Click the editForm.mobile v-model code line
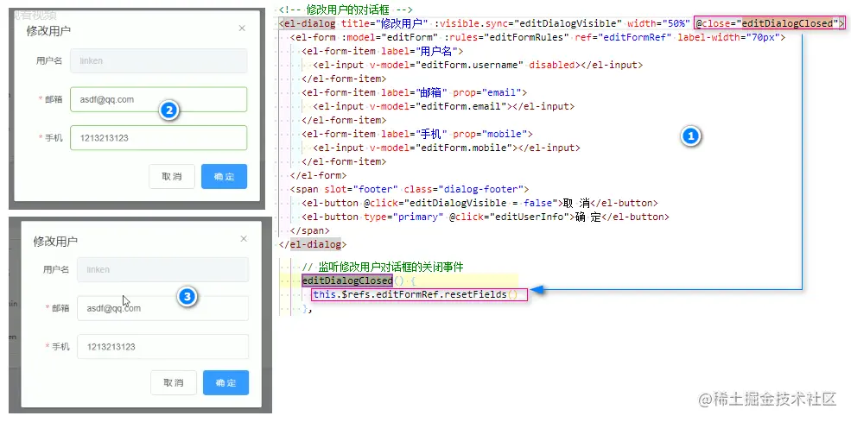 click(x=446, y=148)
